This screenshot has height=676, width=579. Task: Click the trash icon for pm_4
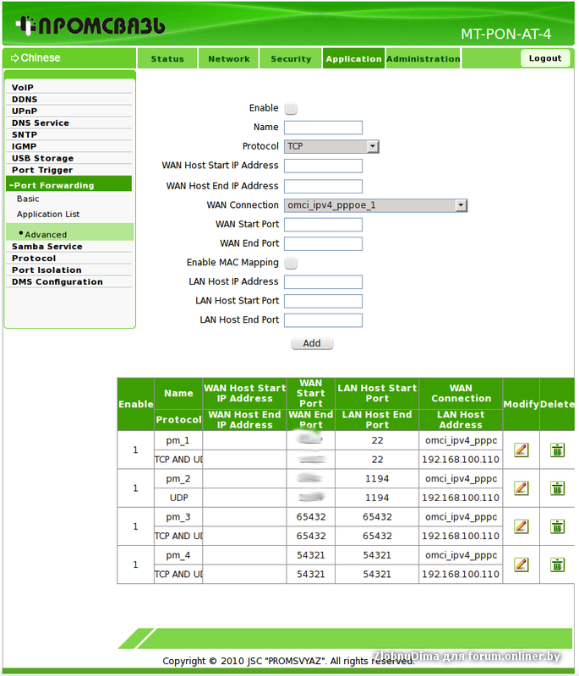click(x=557, y=564)
